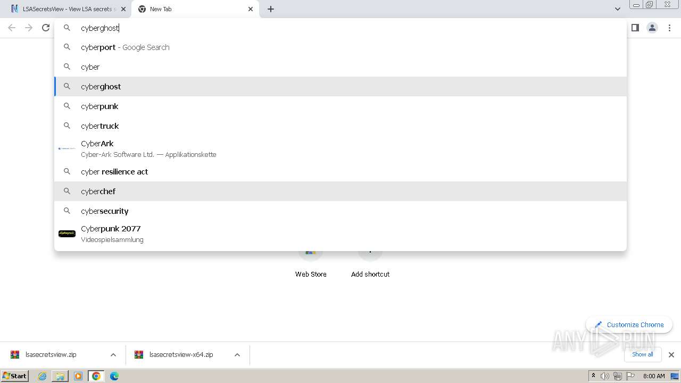
Task: Click Chrome taskbar icon
Action: (x=96, y=376)
